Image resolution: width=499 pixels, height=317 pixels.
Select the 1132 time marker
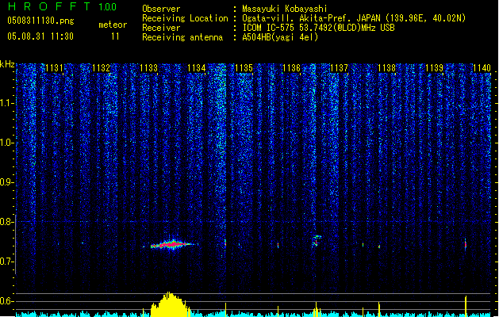pos(102,68)
